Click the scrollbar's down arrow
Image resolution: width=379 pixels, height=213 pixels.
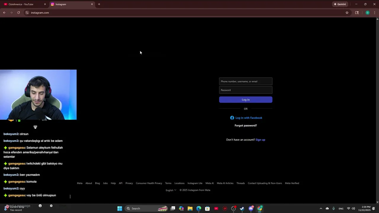(x=377, y=202)
